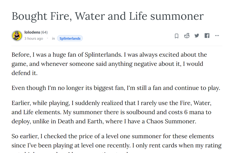Click the '3 hours ago' timestamp
The image size is (233, 153).
(x=34, y=38)
